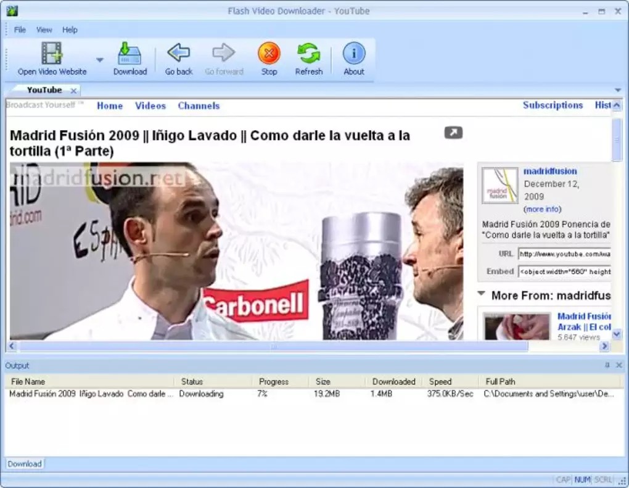The width and height of the screenshot is (629, 488).
Task: Open the Madrid Fusión Arzak related video link
Action: (585, 321)
